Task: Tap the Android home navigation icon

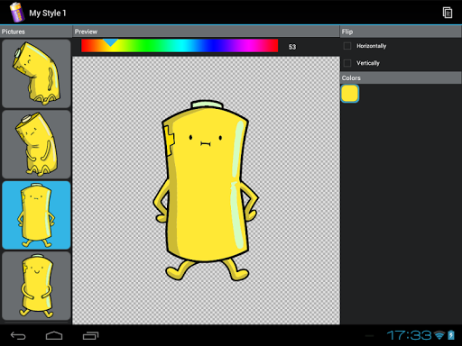Action: [x=54, y=335]
